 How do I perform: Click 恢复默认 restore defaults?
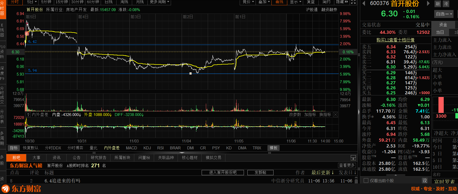31,148
